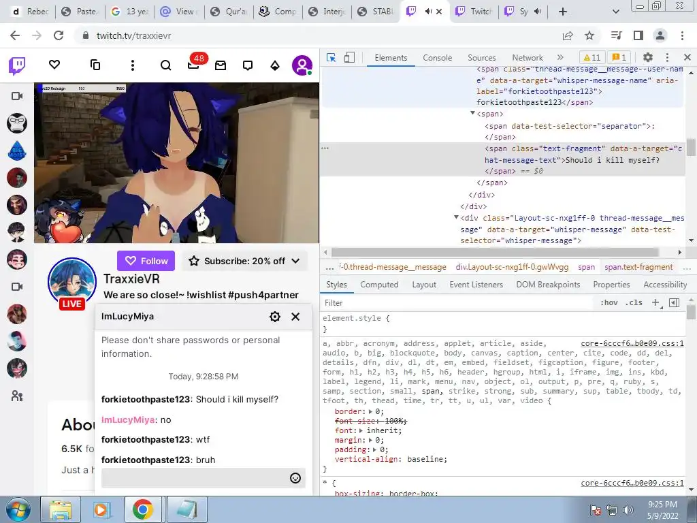This screenshot has width=697, height=523.
Task: Reload the page in Chrome
Action: [x=59, y=35]
